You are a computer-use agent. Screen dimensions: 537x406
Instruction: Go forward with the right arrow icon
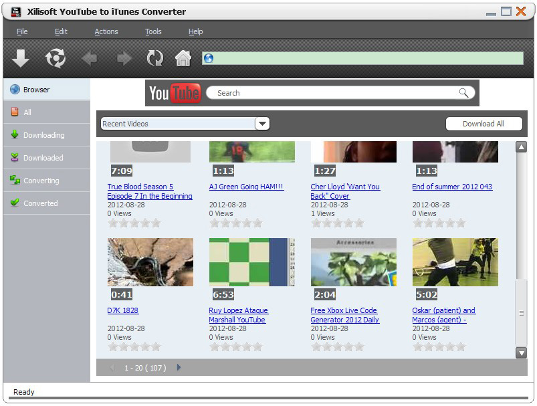(x=124, y=59)
